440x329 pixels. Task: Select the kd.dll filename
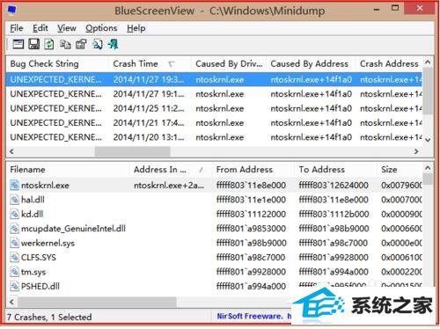click(x=32, y=214)
